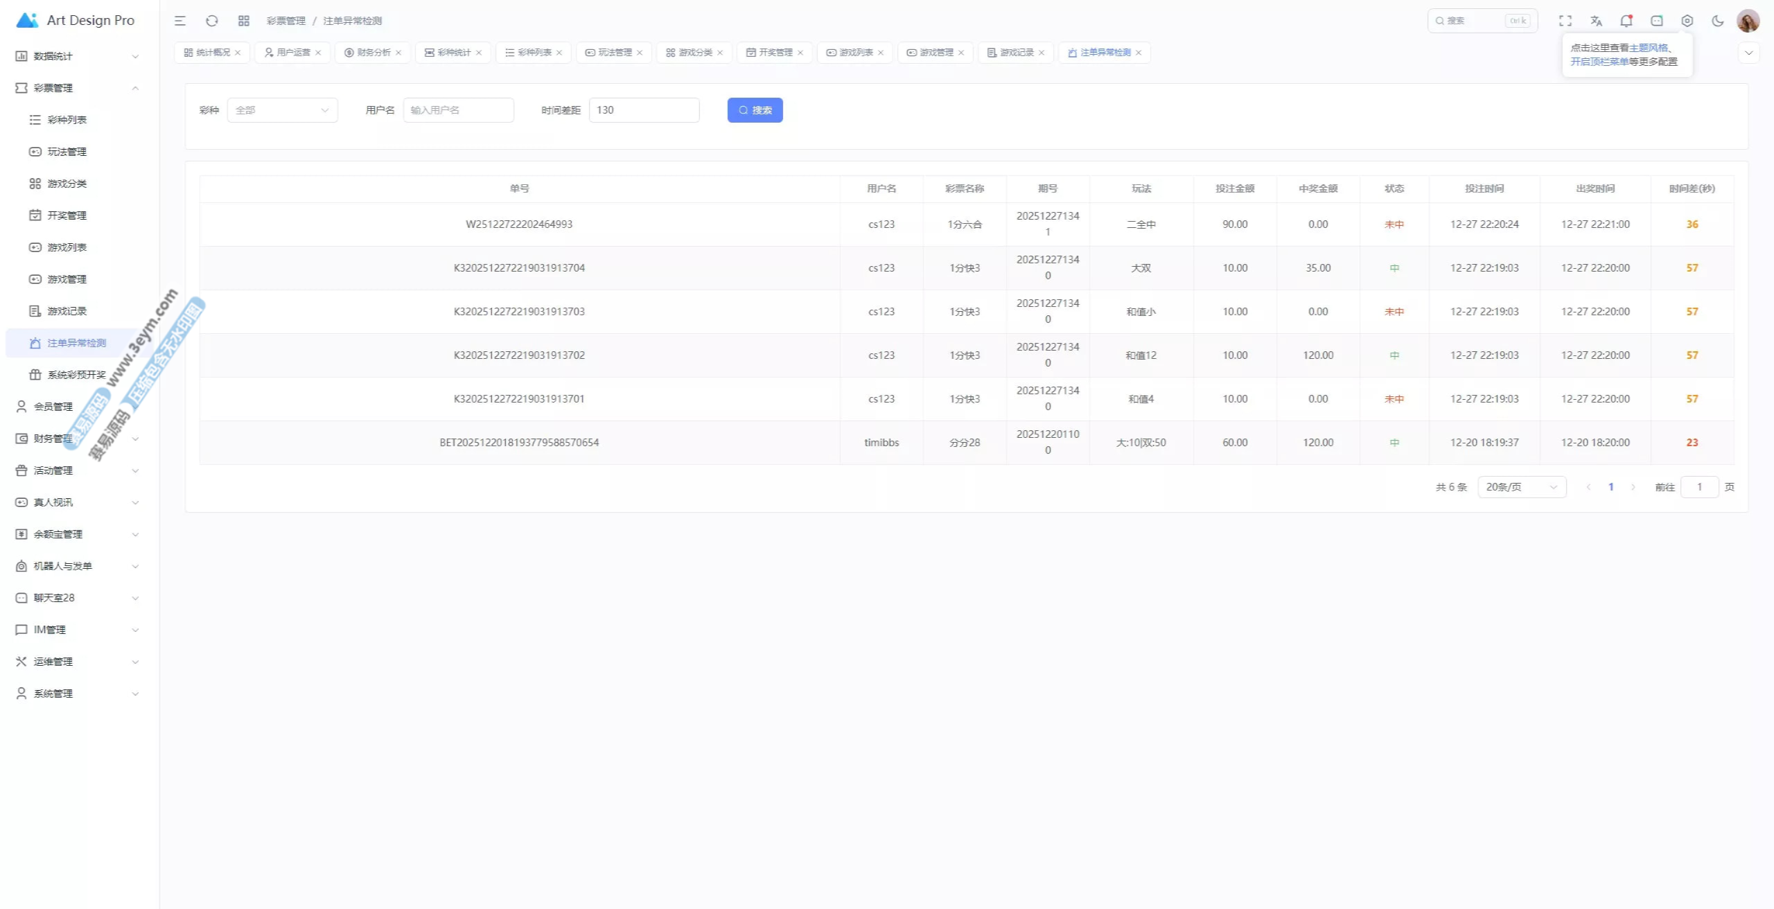Click the blue 搜索 button
This screenshot has width=1774, height=909.
pos(755,110)
